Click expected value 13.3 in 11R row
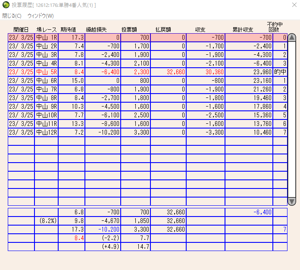 pyautogui.click(x=72, y=124)
